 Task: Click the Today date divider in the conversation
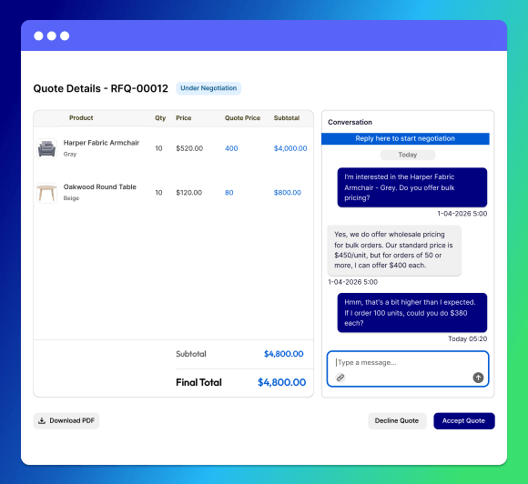[408, 155]
